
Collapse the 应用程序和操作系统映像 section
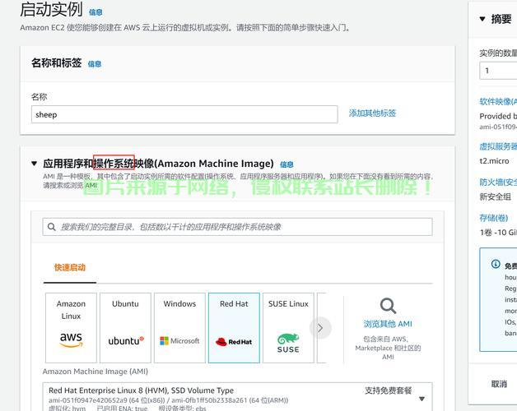click(35, 164)
